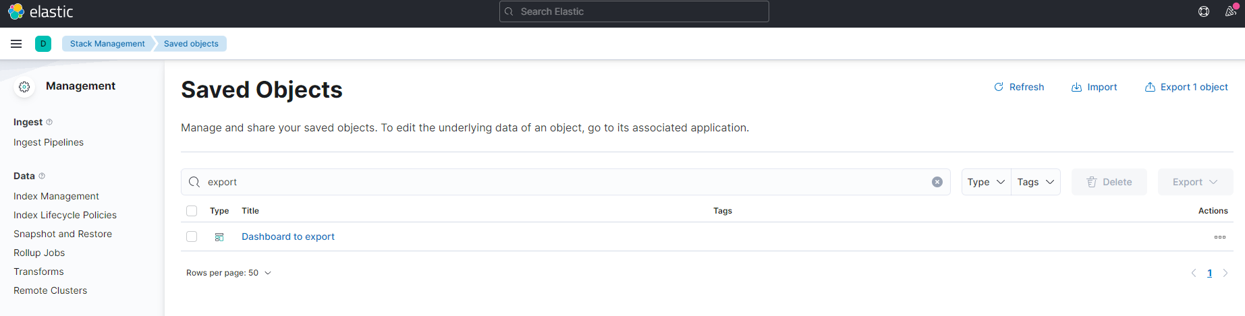
Task: Click the green D space avatar
Action: pos(43,44)
